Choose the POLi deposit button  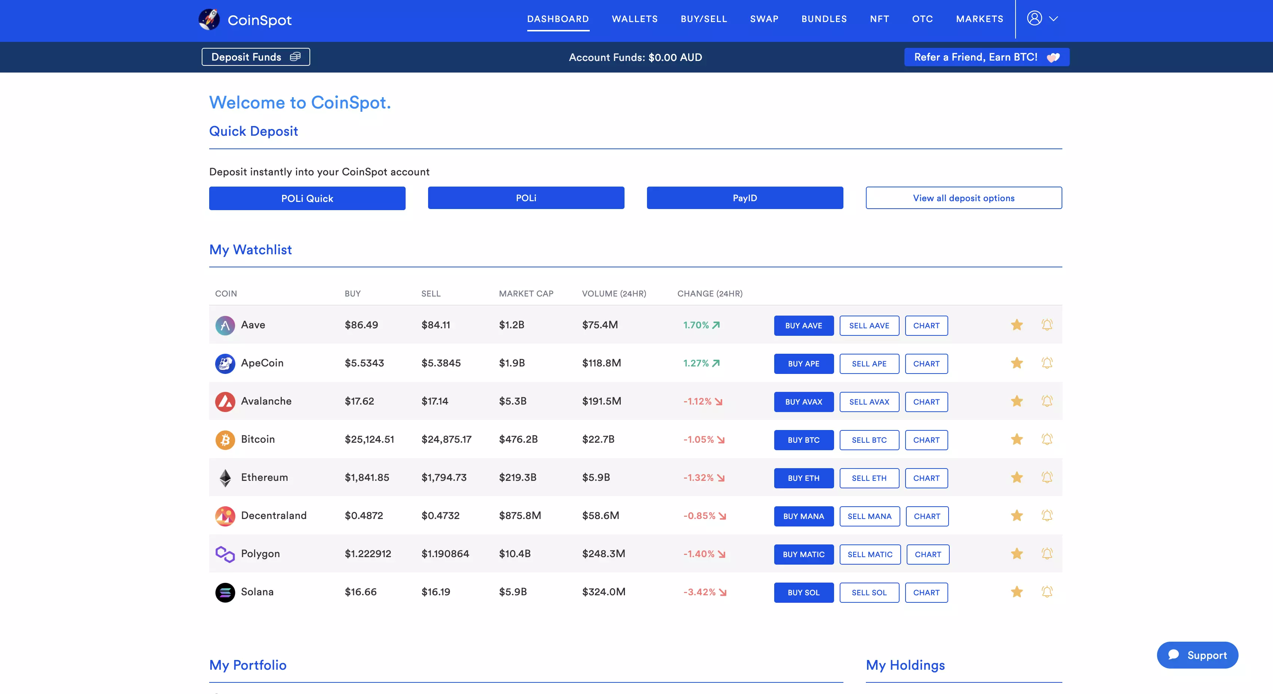coord(526,197)
